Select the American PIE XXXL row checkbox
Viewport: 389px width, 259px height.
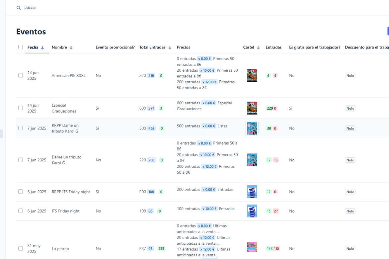coord(21,75)
